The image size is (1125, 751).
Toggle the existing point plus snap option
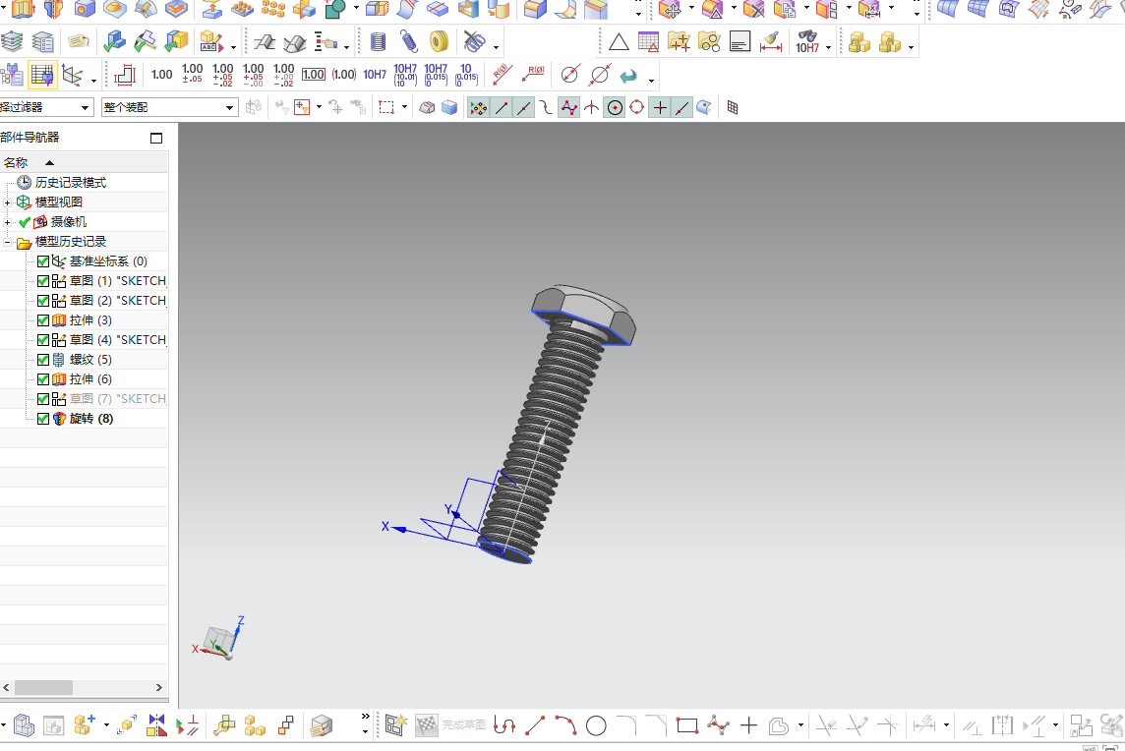coord(660,107)
